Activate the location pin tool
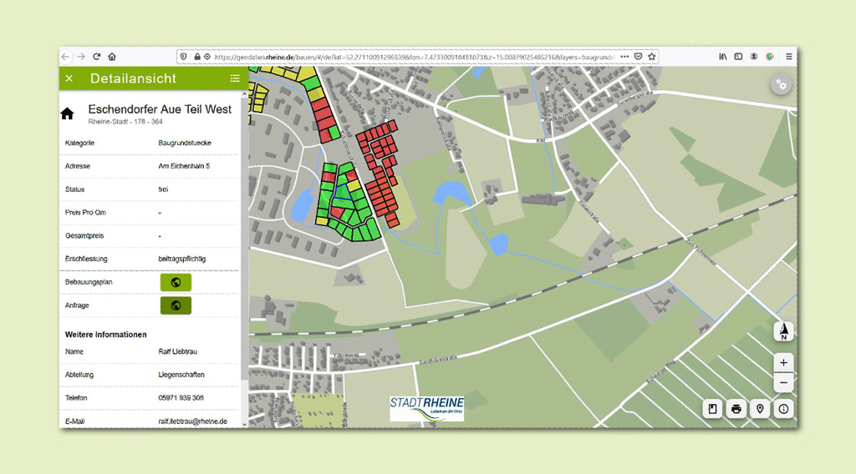The height and width of the screenshot is (474, 856). point(760,409)
